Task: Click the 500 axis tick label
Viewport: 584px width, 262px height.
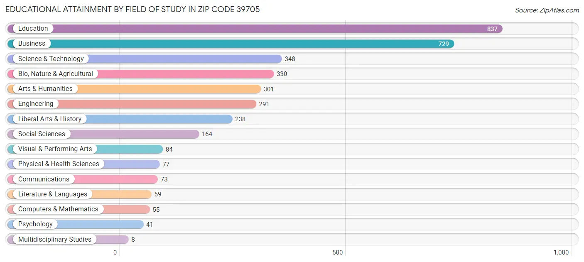Action: (x=338, y=252)
